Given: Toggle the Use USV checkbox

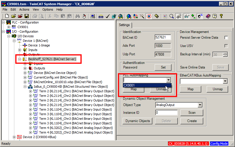Looking at the screenshot, I should (226, 46).
